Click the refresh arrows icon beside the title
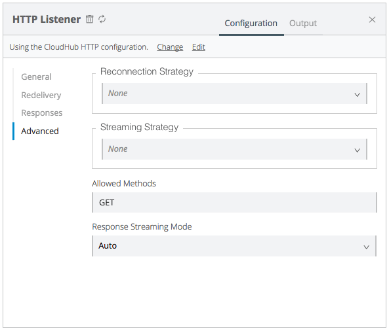 [x=102, y=19]
